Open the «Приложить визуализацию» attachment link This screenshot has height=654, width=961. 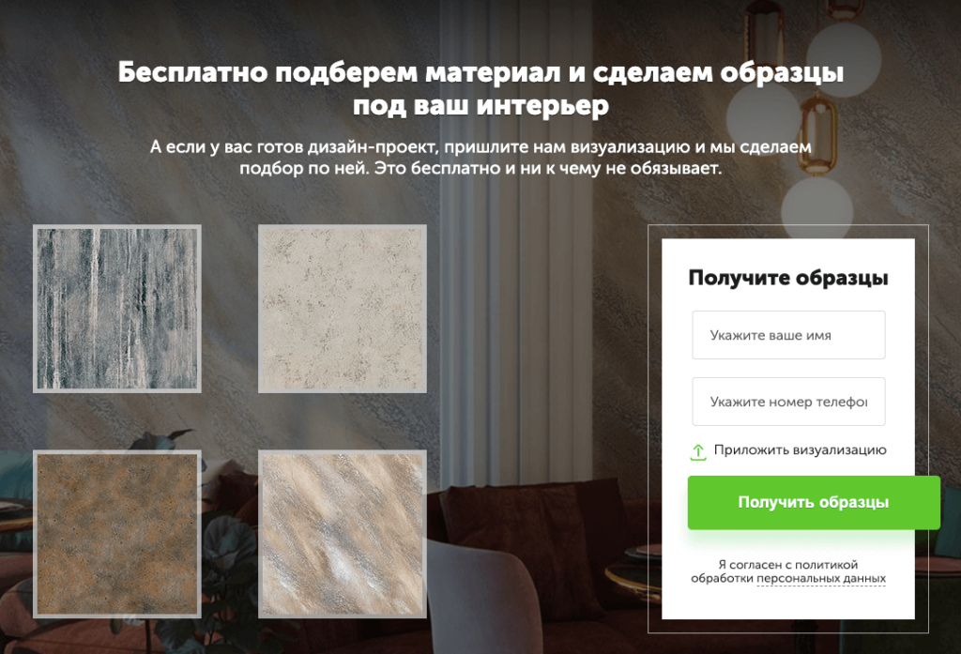(800, 450)
